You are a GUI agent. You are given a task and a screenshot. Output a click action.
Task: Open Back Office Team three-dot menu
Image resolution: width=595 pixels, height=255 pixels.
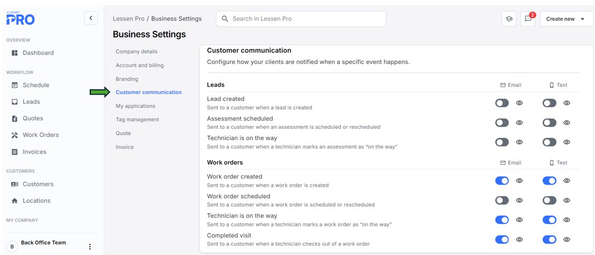[x=90, y=246]
